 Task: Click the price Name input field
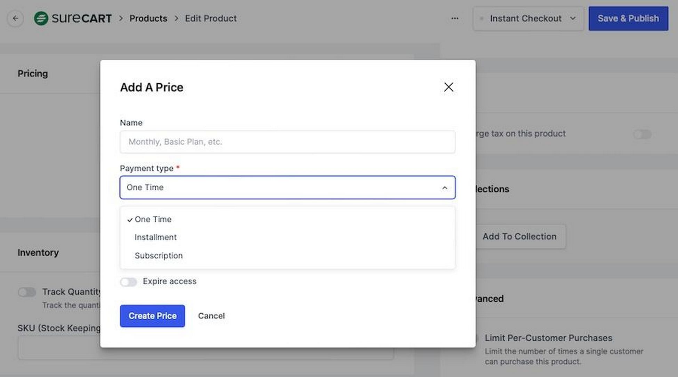288,142
